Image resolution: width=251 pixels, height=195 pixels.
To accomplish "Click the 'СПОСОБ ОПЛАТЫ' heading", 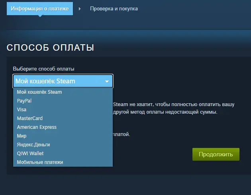I will 50,47.
